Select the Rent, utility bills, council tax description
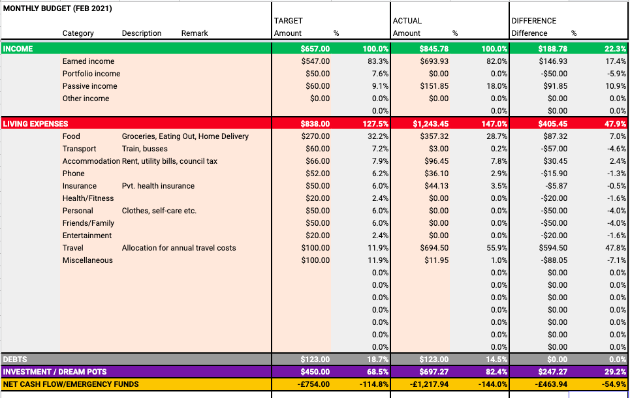Screen dimensions: 630x398 pyautogui.click(x=170, y=161)
